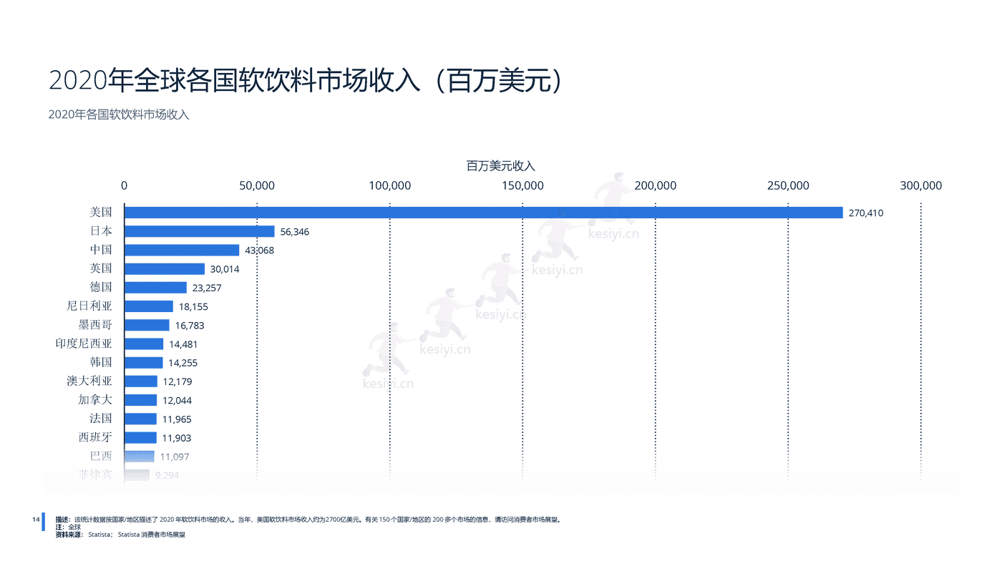Viewport: 1002px width, 564px height.
Task: Select the 加拿大 bar in the chart
Action: (140, 400)
